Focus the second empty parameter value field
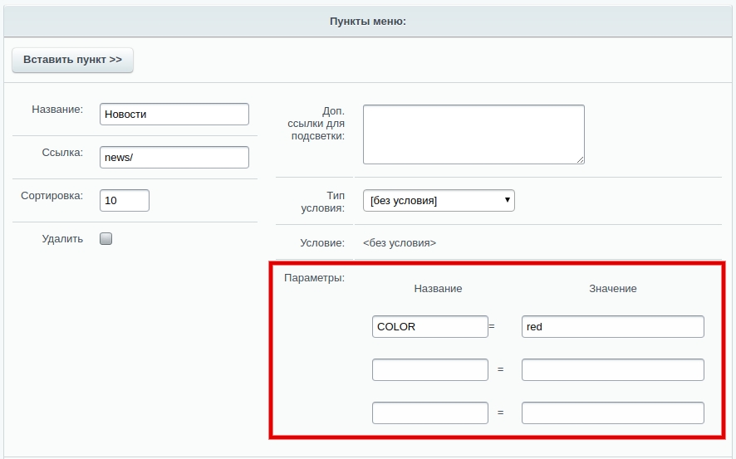The width and height of the screenshot is (736, 459). pyautogui.click(x=612, y=369)
